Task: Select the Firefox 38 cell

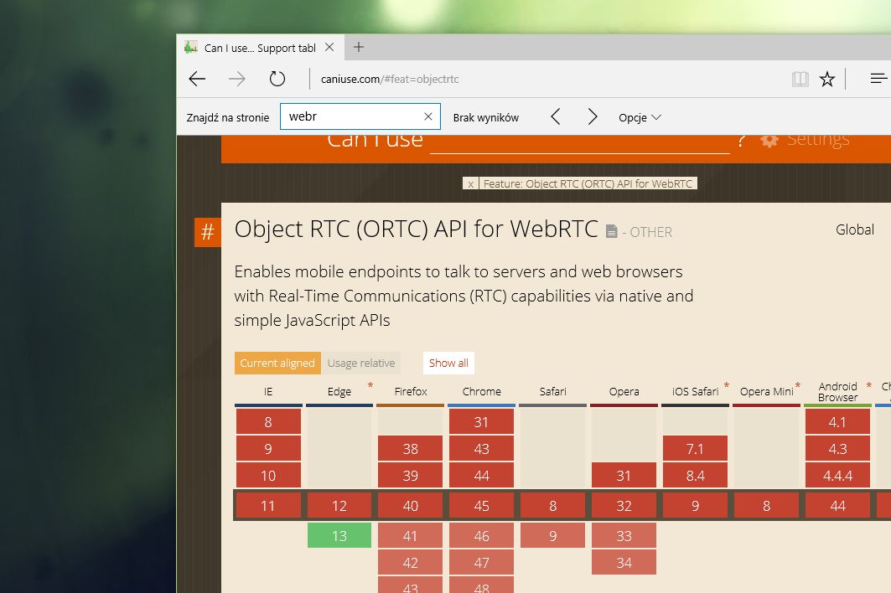Action: tap(410, 449)
